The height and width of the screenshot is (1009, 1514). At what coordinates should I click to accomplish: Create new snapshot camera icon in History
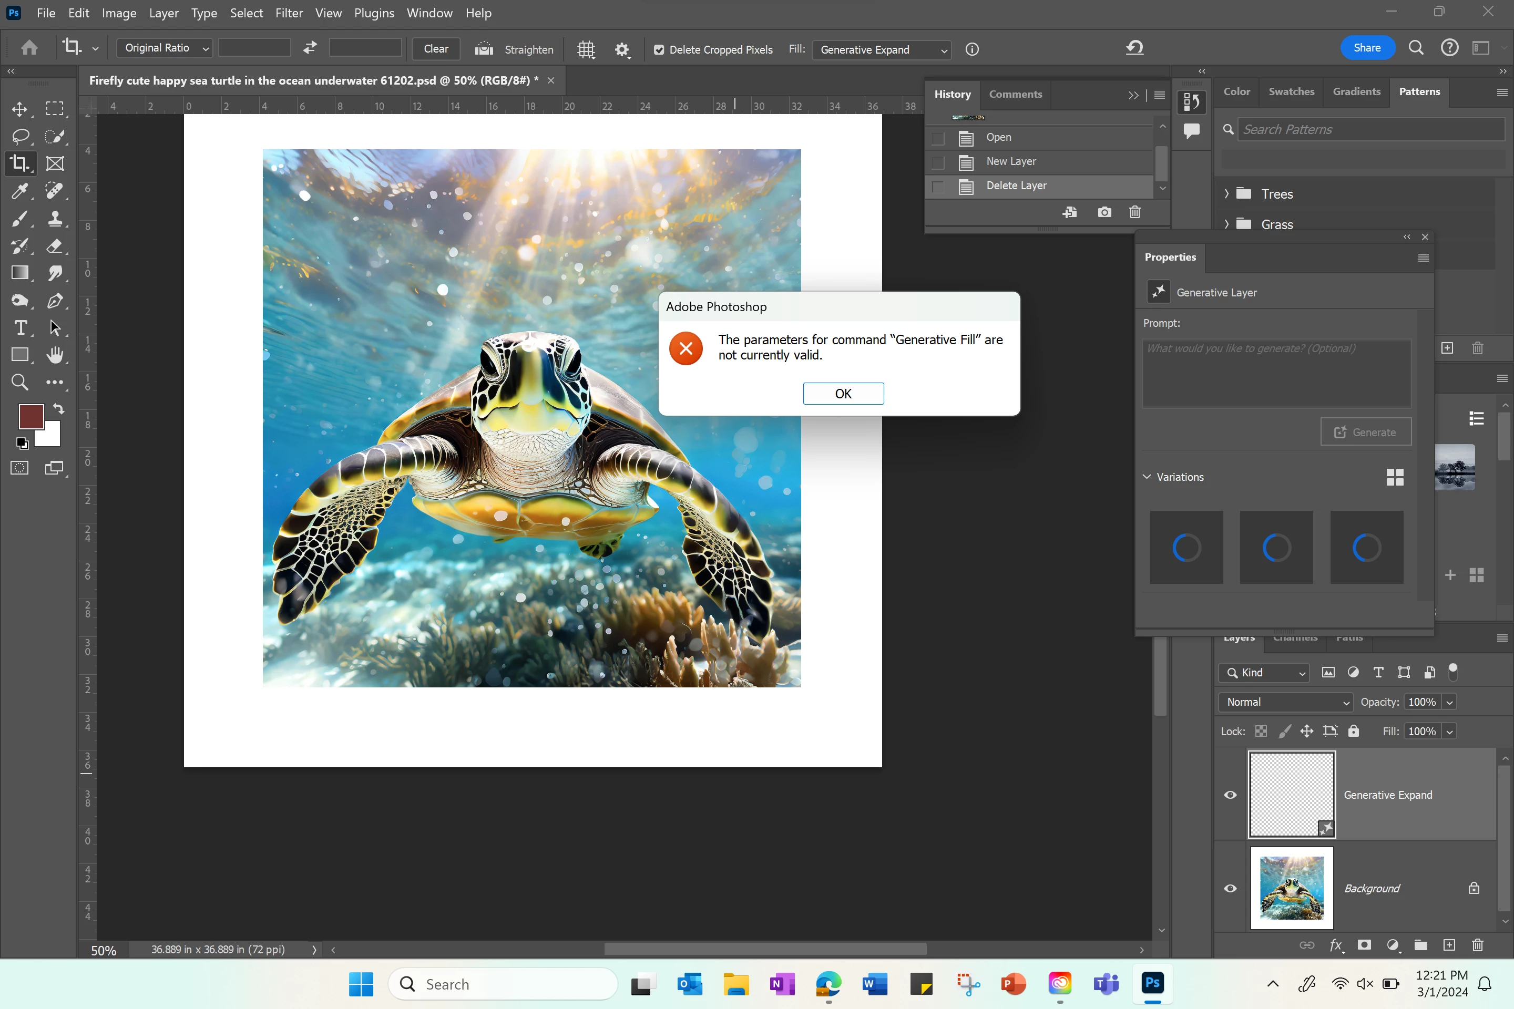pos(1104,212)
